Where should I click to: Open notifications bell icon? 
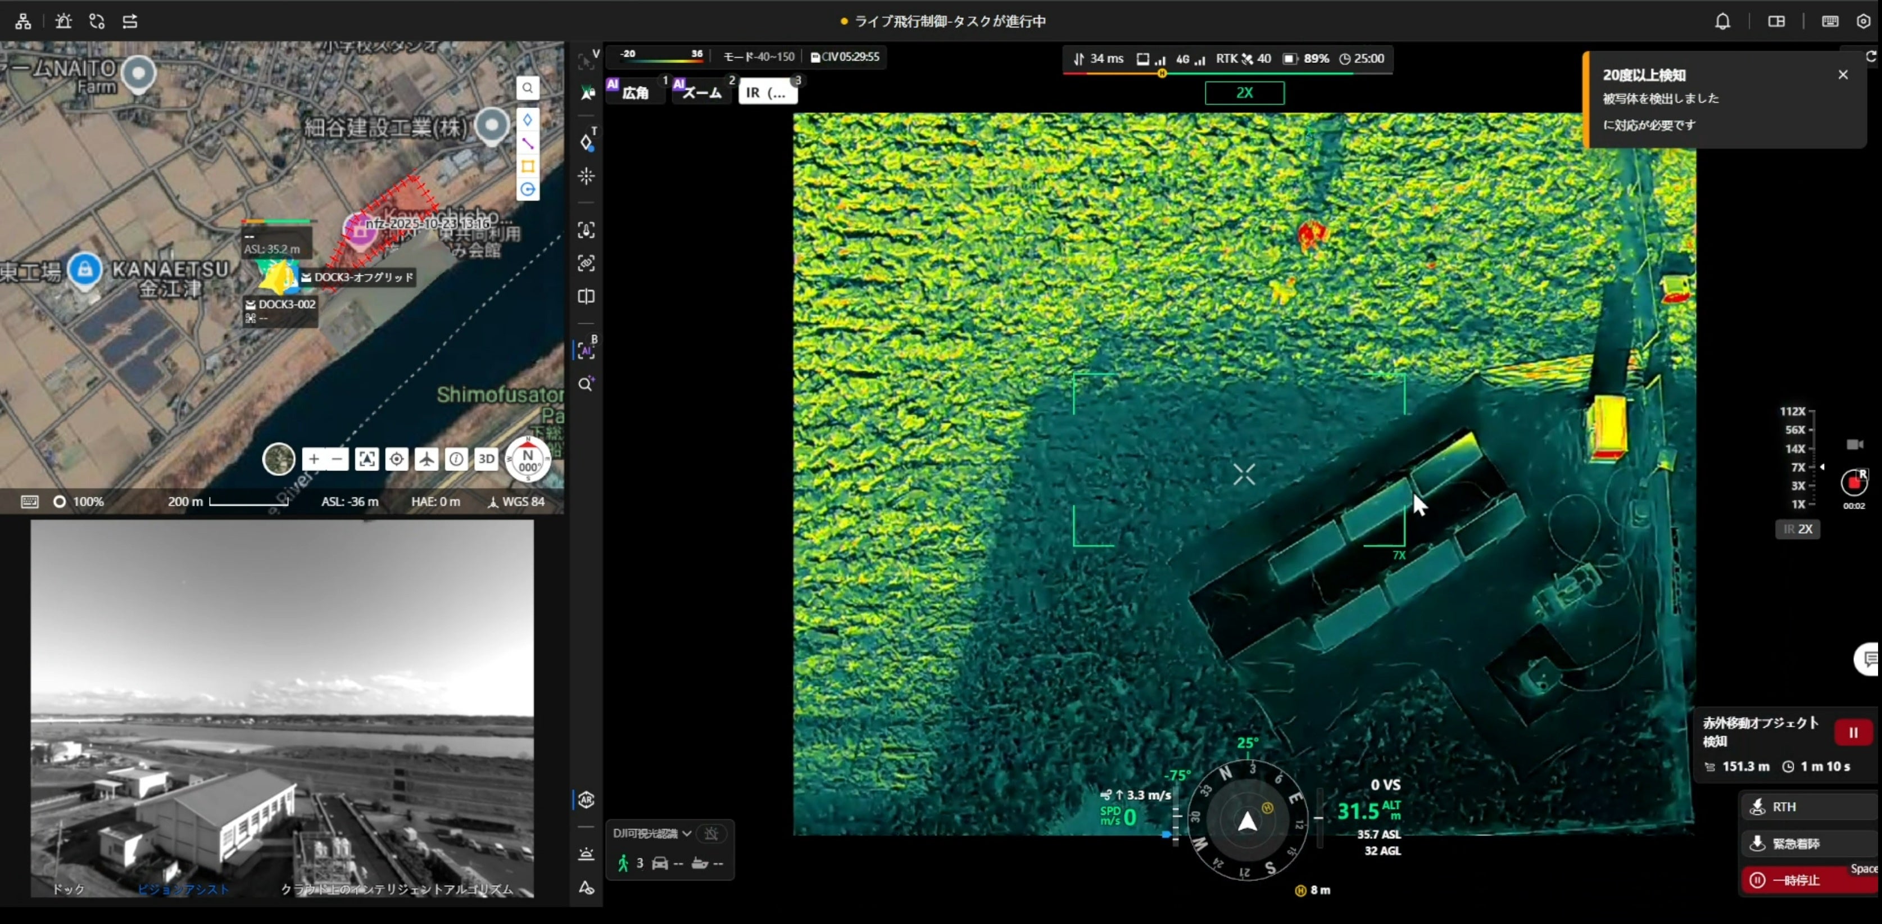coord(1722,22)
